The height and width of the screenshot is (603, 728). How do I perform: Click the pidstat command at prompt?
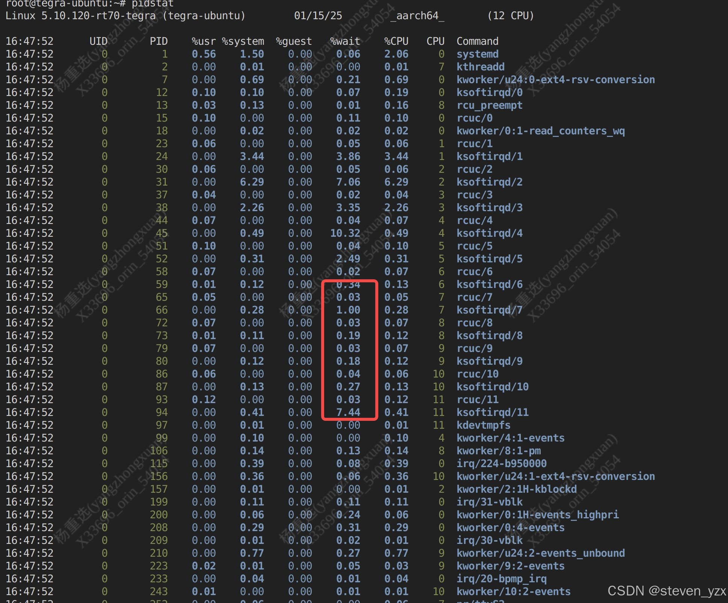pos(152,4)
